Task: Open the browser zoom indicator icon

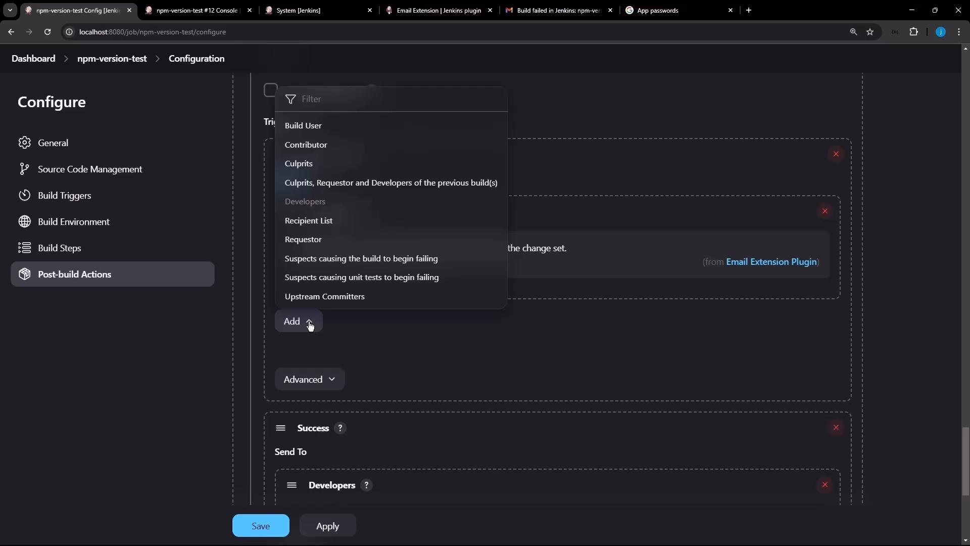Action: [853, 32]
